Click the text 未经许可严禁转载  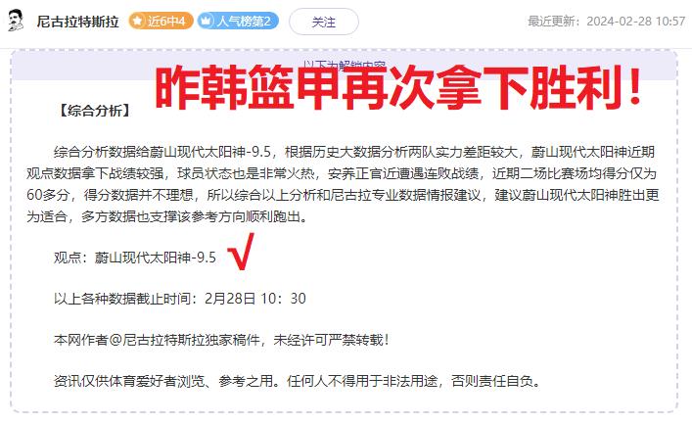(328, 340)
